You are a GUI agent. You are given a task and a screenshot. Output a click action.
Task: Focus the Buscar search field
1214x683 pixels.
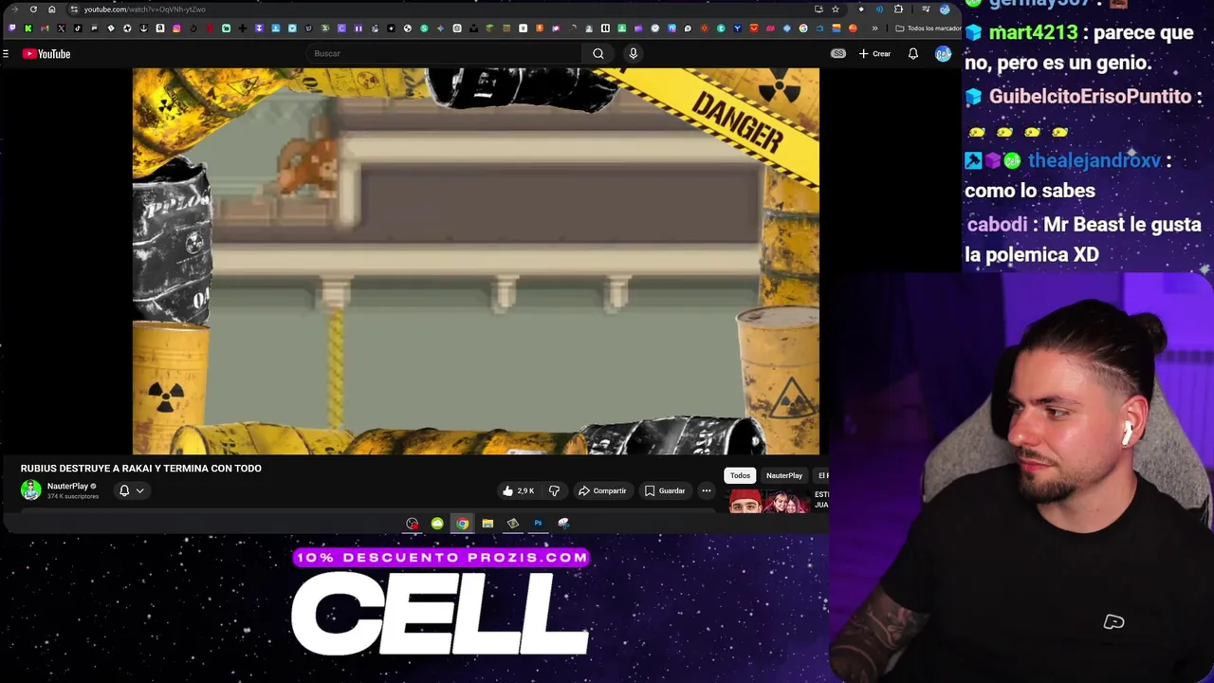pyautogui.click(x=446, y=54)
